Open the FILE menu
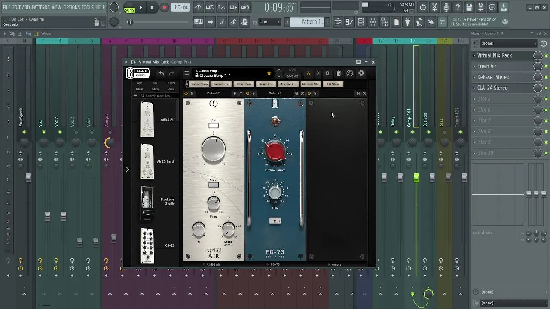This screenshot has height=309, width=550. click(6, 7)
